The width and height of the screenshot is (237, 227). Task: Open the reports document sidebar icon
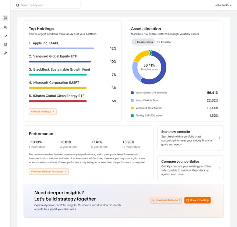point(5,45)
